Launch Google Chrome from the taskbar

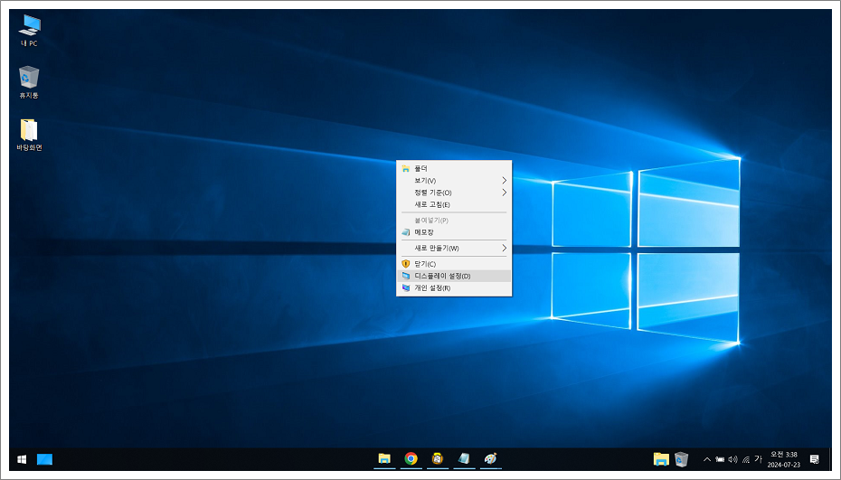pos(411,458)
